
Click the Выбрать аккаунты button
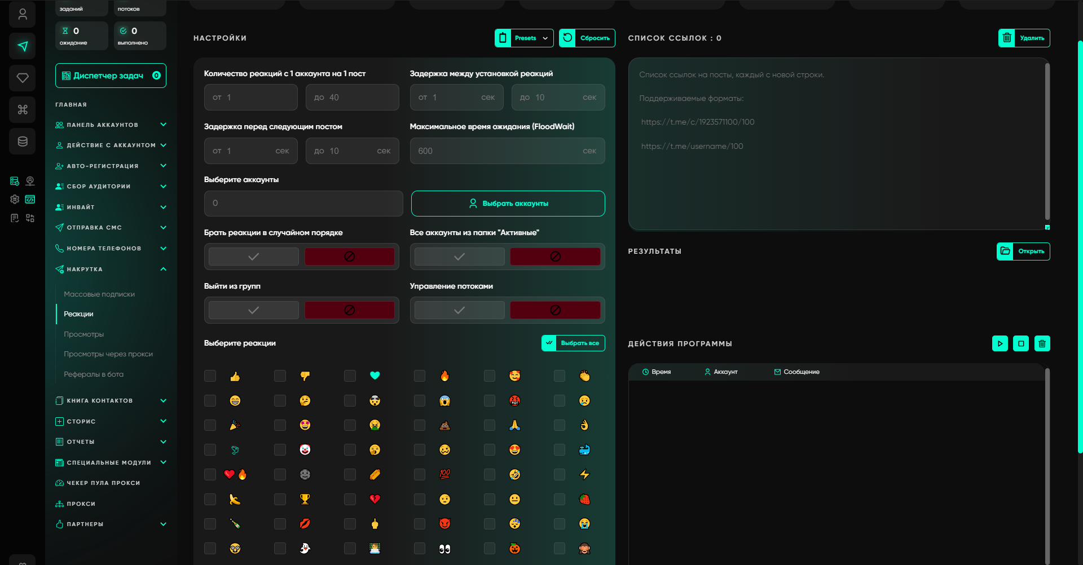(508, 204)
